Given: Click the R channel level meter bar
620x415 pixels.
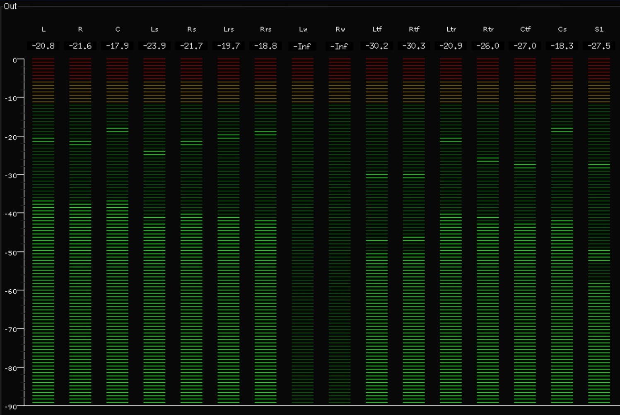Looking at the screenshot, I should click(80, 232).
